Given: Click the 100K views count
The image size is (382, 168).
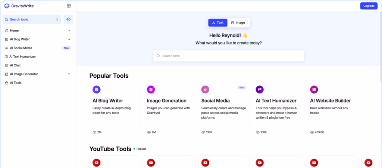Looking at the screenshot, I should (264, 132).
